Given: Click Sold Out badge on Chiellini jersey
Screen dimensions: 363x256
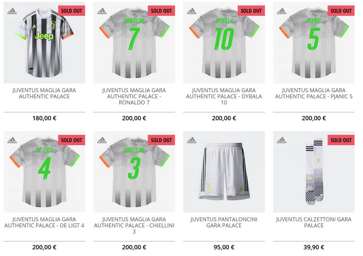Looking at the screenshot, I should click(161, 140).
